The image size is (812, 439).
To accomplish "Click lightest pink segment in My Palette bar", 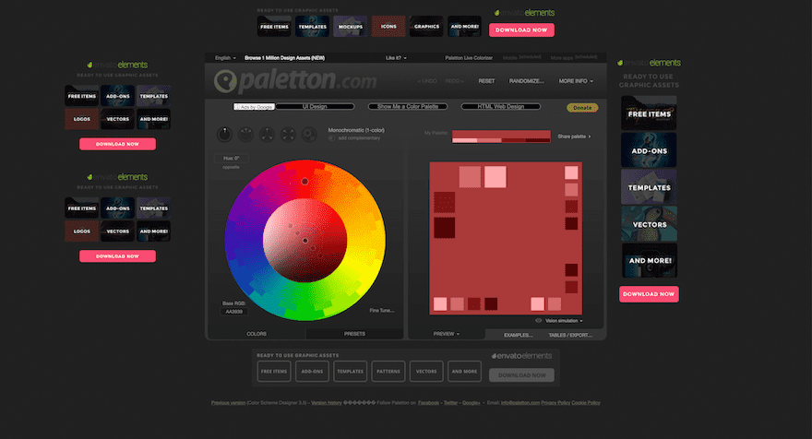I will point(464,140).
